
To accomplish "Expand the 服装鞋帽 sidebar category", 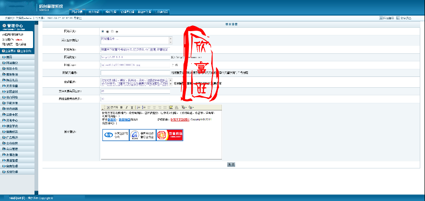I will pos(17,74).
